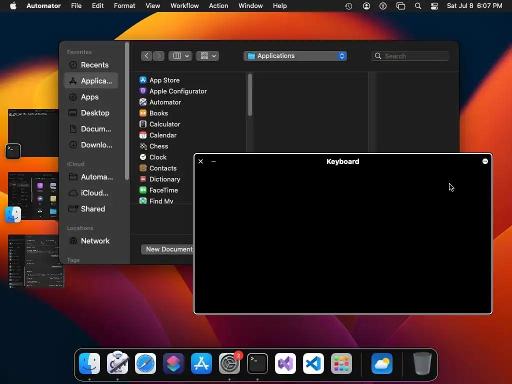Open Terminal from the Dock
This screenshot has width=512, height=384.
257,363
